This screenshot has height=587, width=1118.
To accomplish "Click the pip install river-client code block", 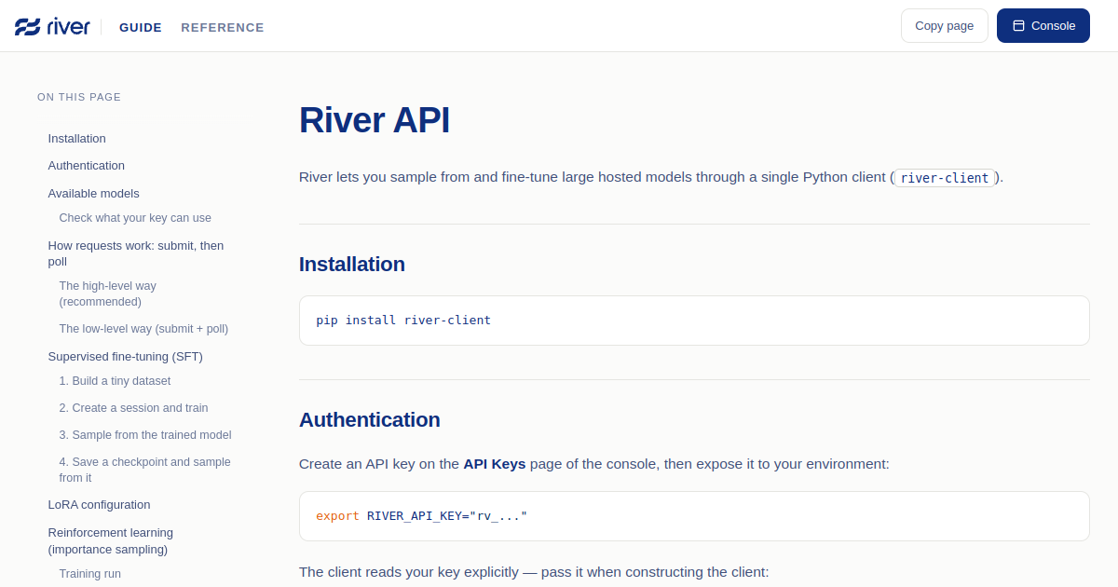I will click(694, 321).
